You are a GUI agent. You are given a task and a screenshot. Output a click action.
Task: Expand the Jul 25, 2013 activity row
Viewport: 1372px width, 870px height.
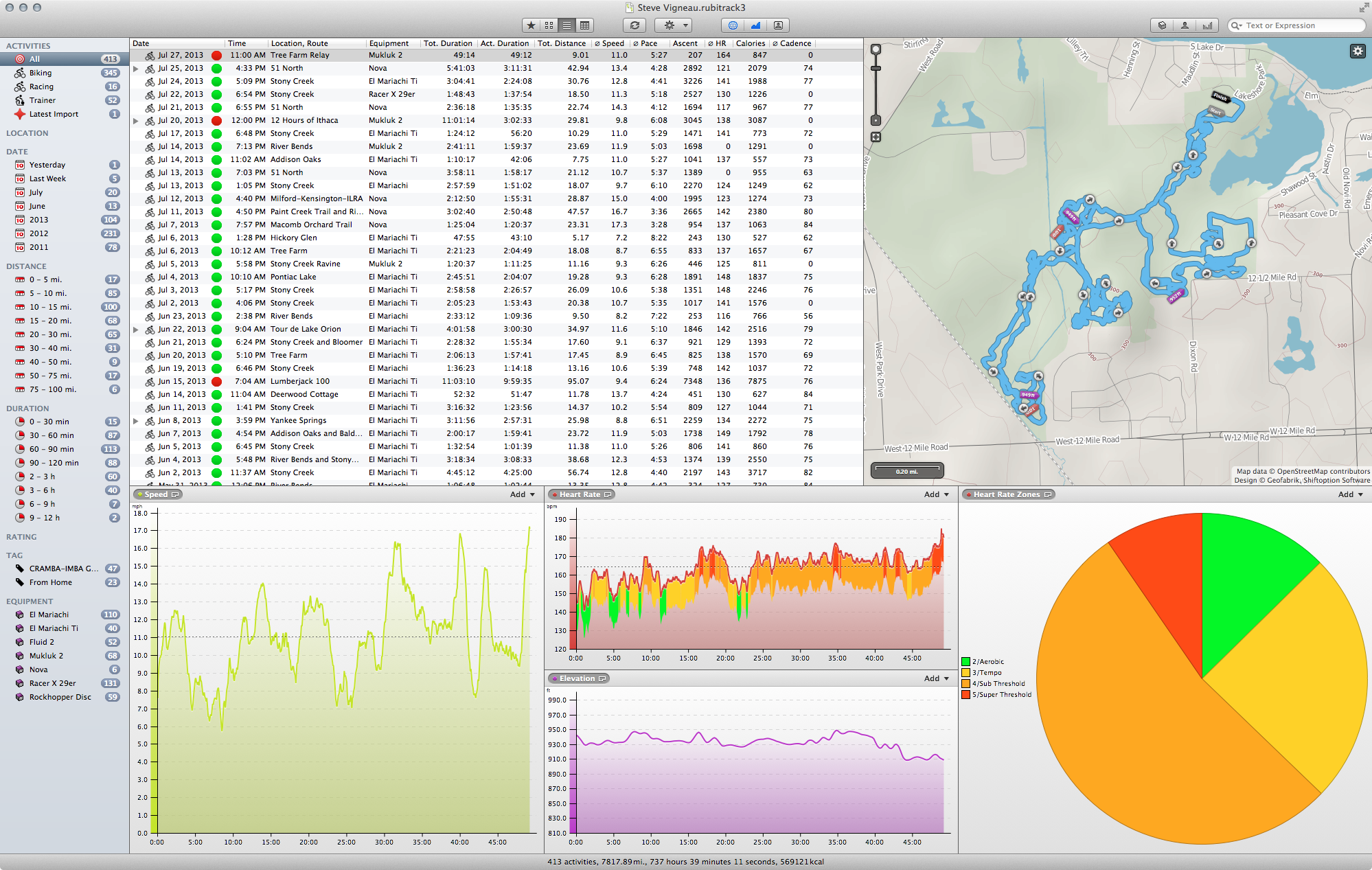136,69
